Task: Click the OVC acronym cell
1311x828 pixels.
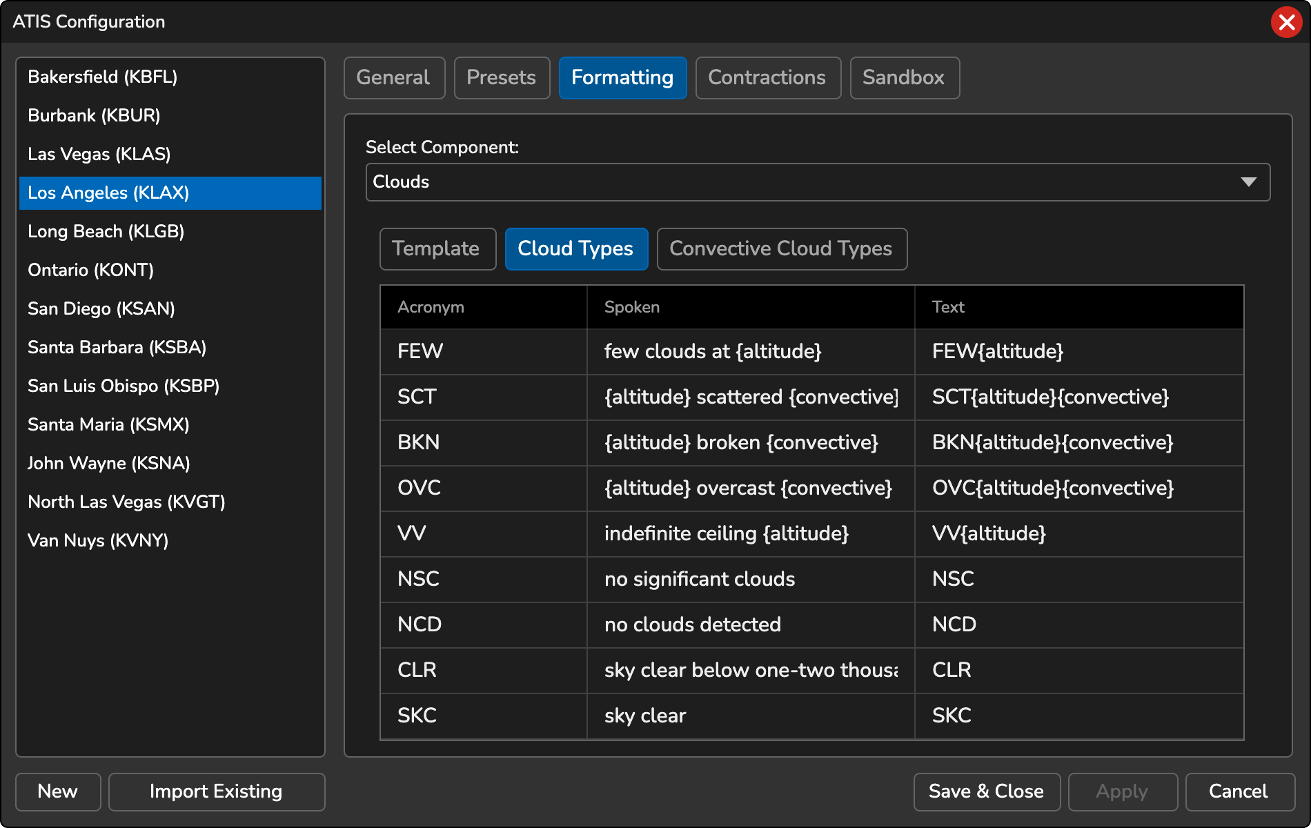Action: pyautogui.click(x=484, y=489)
